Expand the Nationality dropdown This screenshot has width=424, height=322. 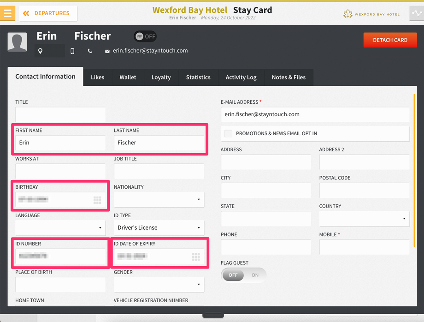tap(159, 199)
